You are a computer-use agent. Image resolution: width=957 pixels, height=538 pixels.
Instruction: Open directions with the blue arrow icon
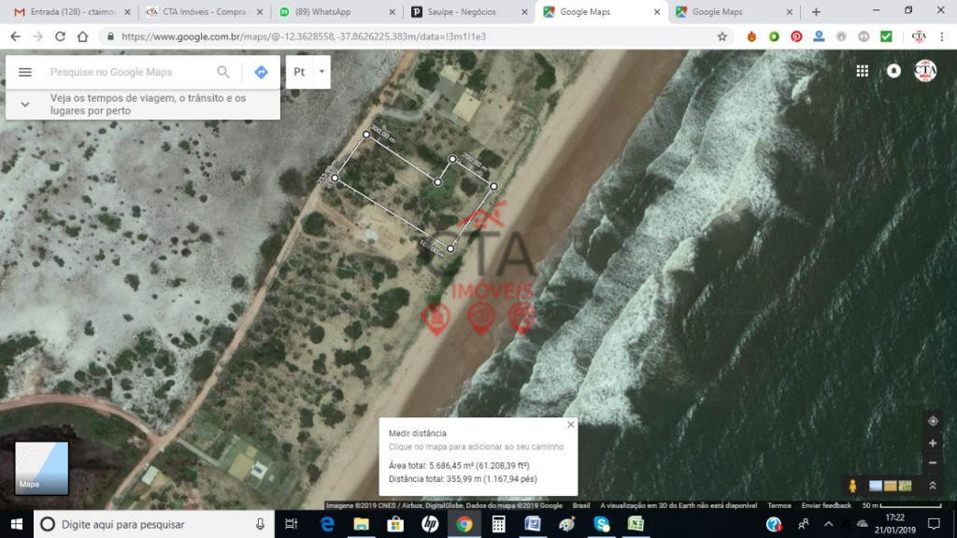click(x=261, y=72)
